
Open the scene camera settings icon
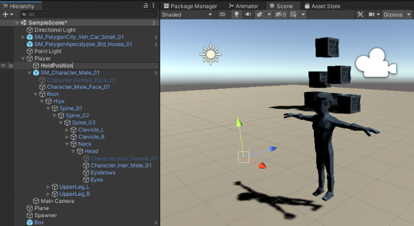371,14
